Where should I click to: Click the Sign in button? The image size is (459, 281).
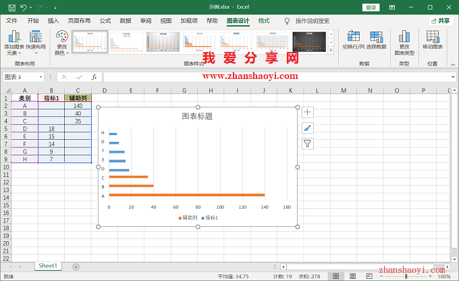[371, 7]
